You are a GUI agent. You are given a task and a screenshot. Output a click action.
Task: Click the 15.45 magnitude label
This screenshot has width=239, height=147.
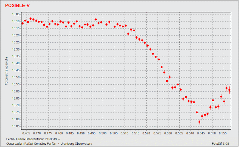click(x=16, y=70)
